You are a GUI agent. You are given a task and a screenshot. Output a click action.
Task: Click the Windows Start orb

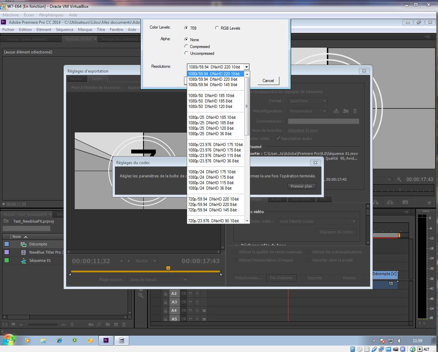point(9,340)
